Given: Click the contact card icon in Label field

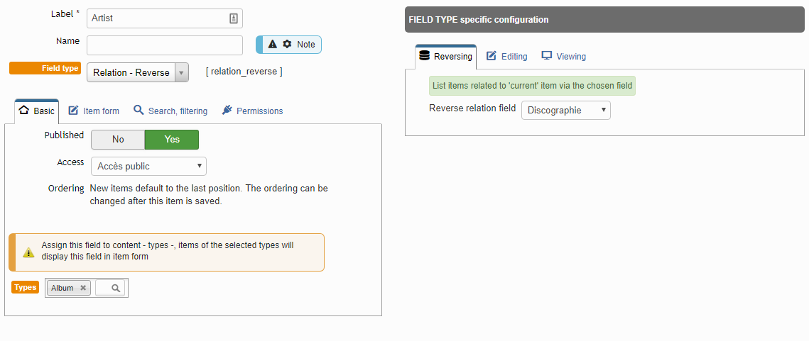Looking at the screenshot, I should point(233,18).
